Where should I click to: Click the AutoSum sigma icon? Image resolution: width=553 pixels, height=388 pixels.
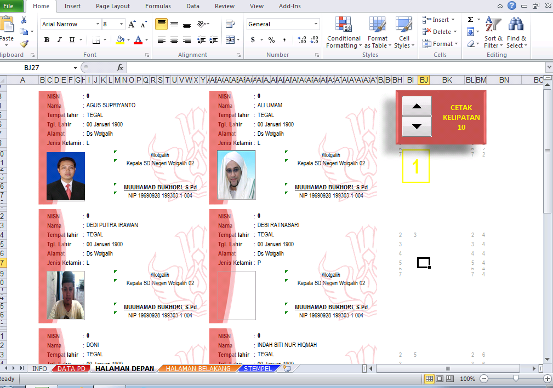[470, 20]
